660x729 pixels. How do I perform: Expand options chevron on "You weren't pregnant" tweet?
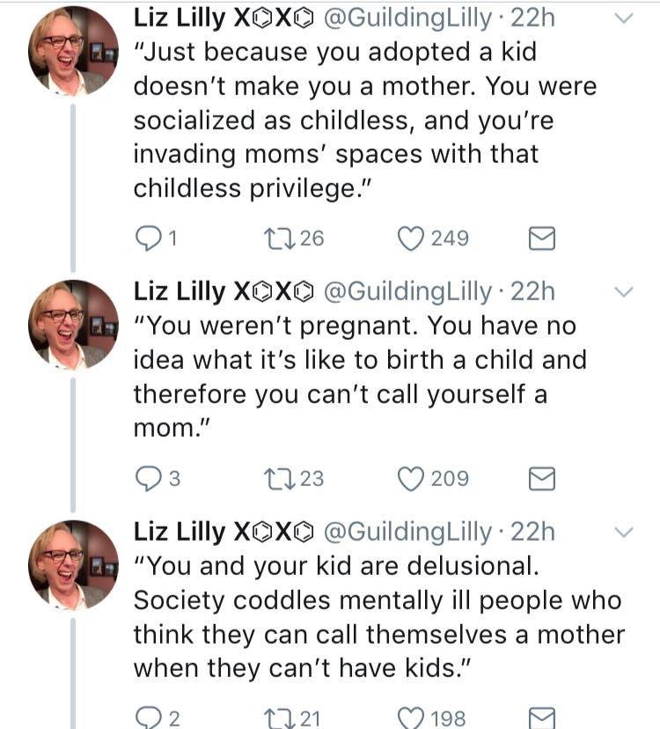click(622, 291)
